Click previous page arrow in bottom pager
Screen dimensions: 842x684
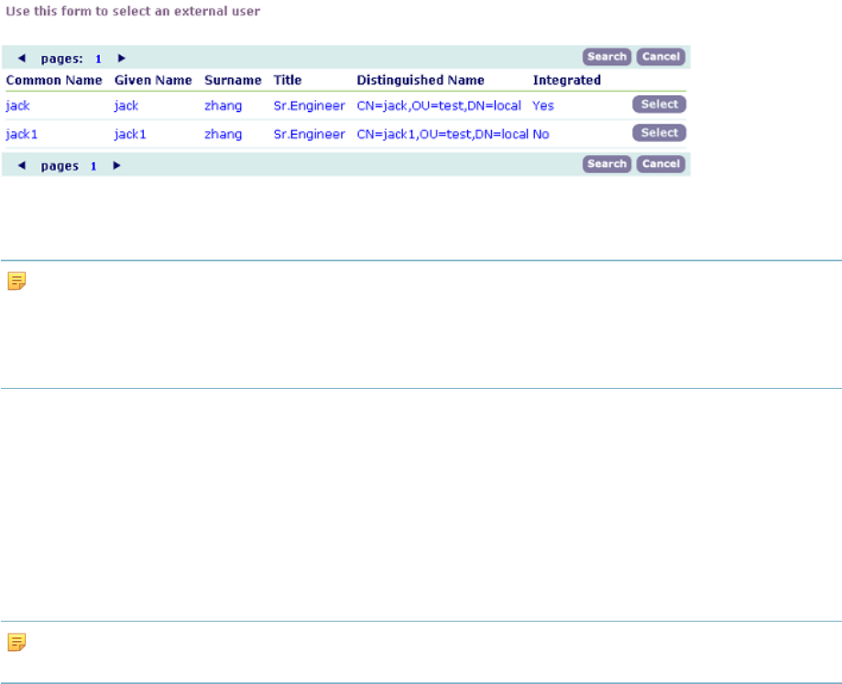click(21, 165)
